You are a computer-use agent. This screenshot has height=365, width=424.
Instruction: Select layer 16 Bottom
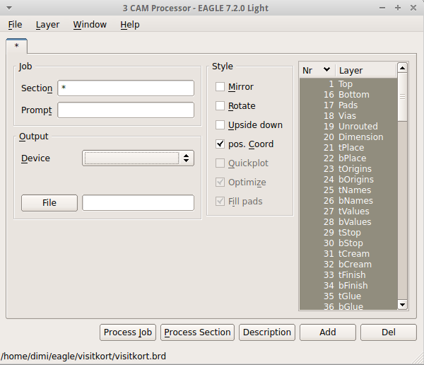(x=348, y=95)
